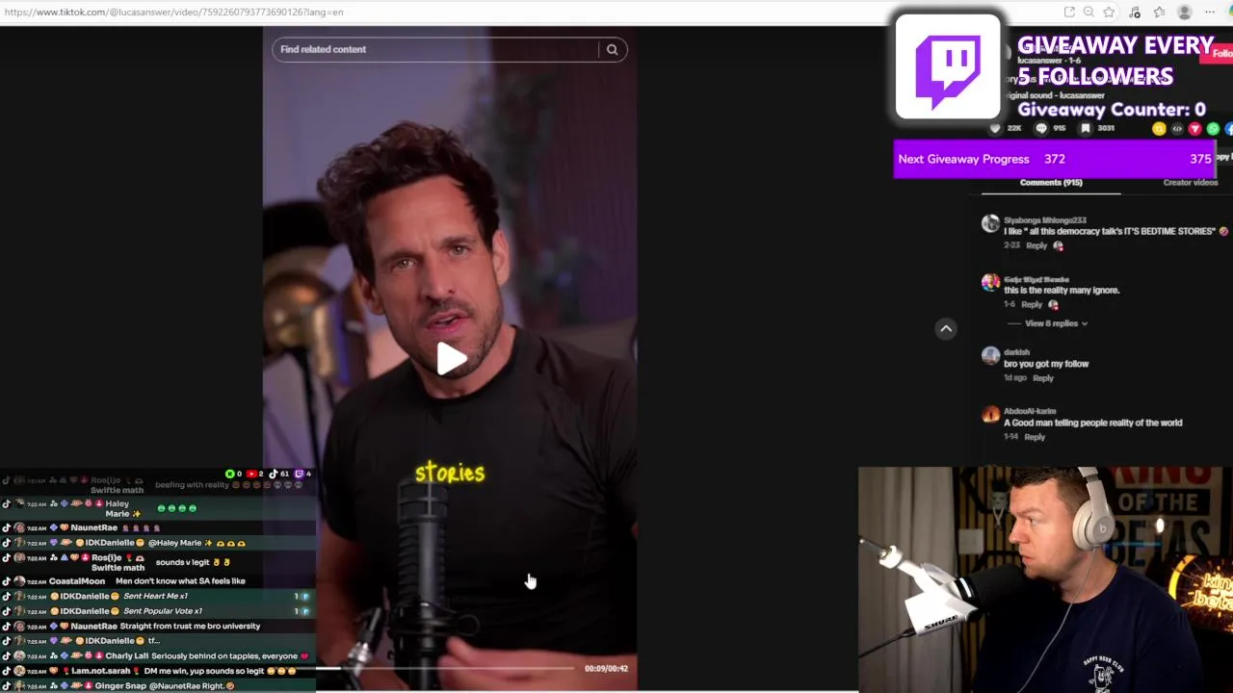Switch to the Comments (915) tab
The width and height of the screenshot is (1233, 693).
point(1051,183)
